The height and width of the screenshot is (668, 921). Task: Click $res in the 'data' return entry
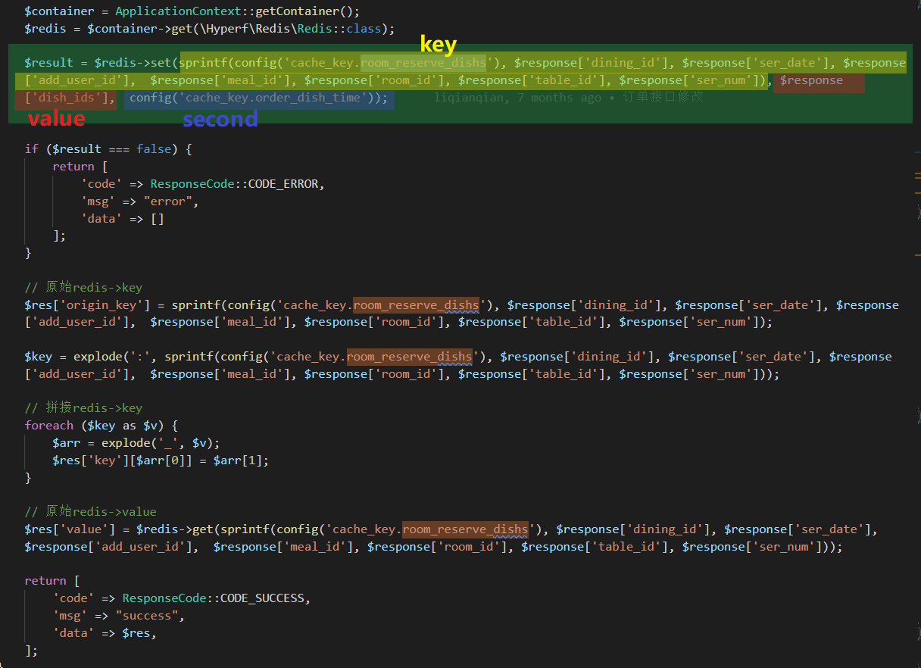click(136, 633)
